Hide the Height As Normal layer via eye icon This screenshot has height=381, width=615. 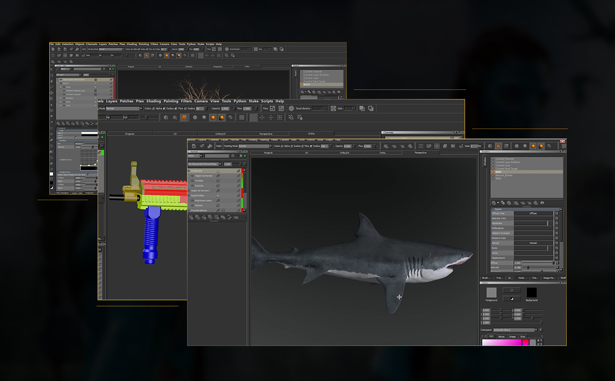click(192, 176)
